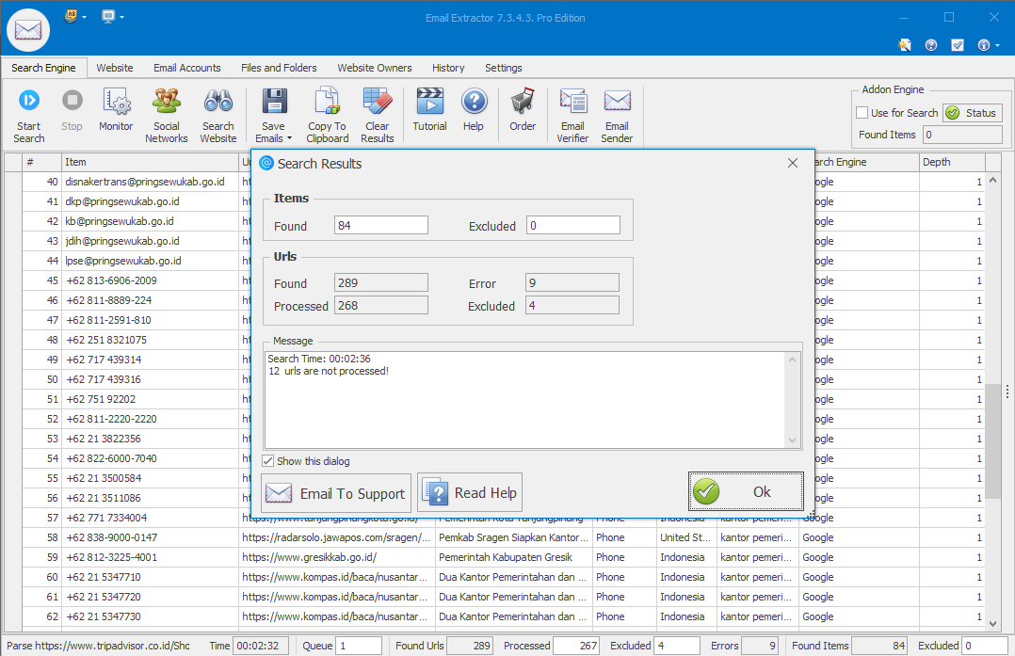Click the Urls Processed field showing 268
1015x656 pixels.
coord(381,305)
